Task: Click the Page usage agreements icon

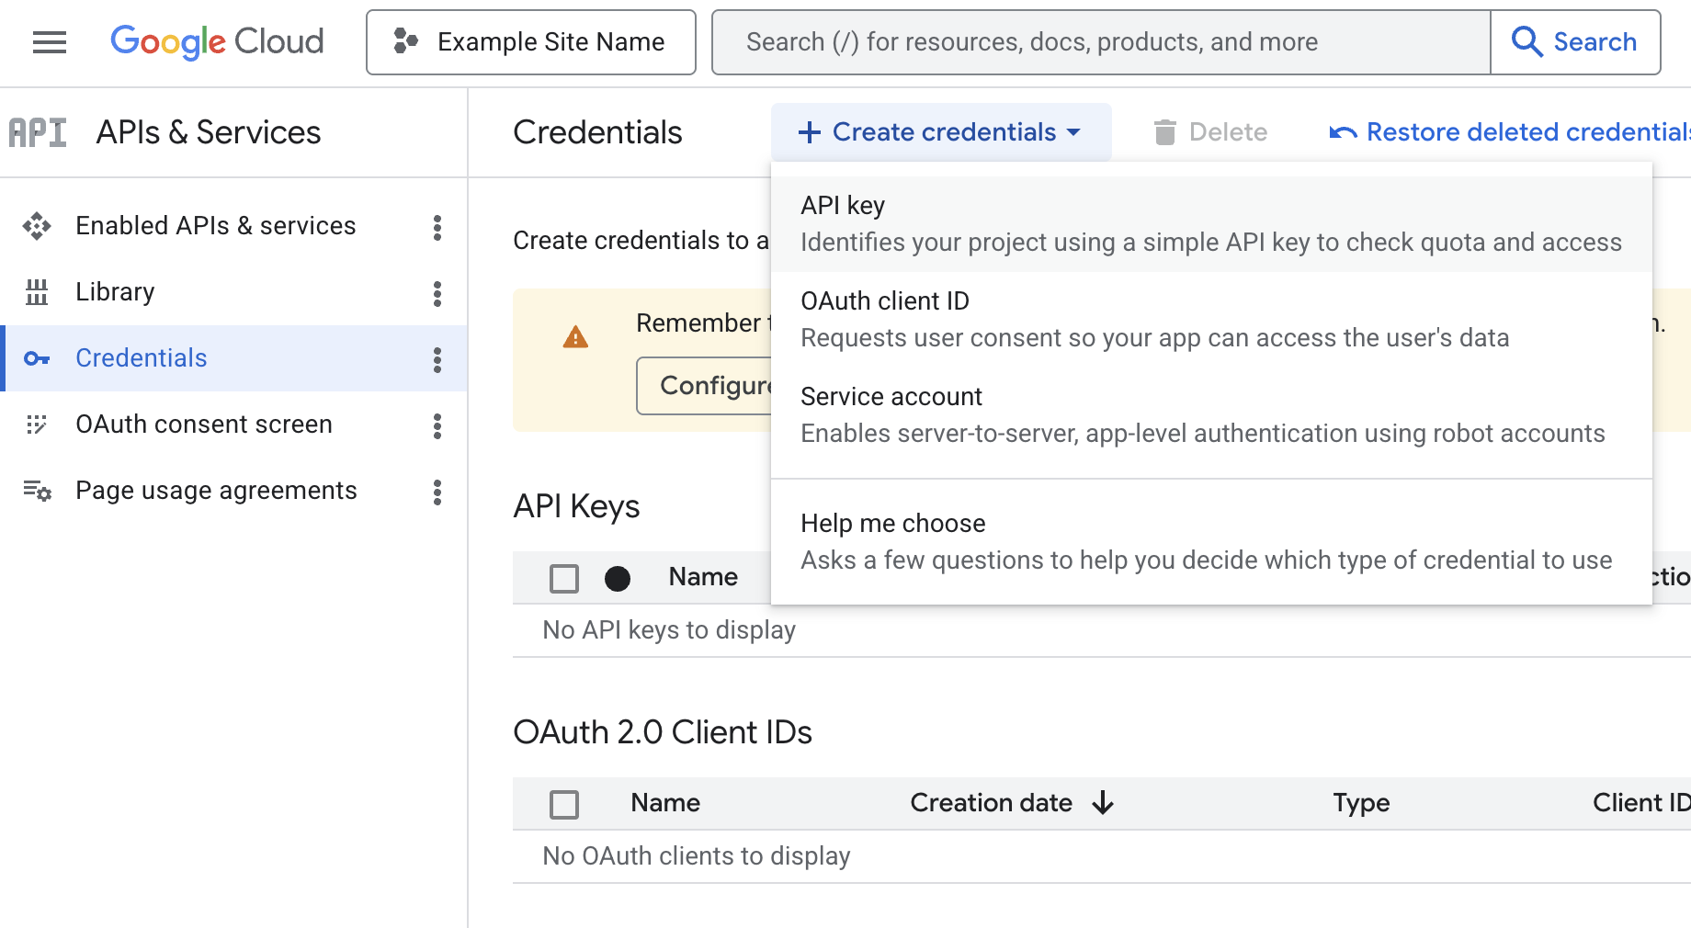Action: (37, 491)
